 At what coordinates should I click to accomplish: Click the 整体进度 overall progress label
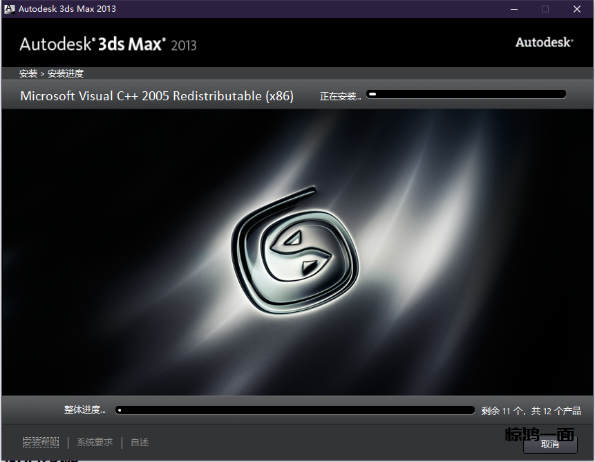coord(84,409)
